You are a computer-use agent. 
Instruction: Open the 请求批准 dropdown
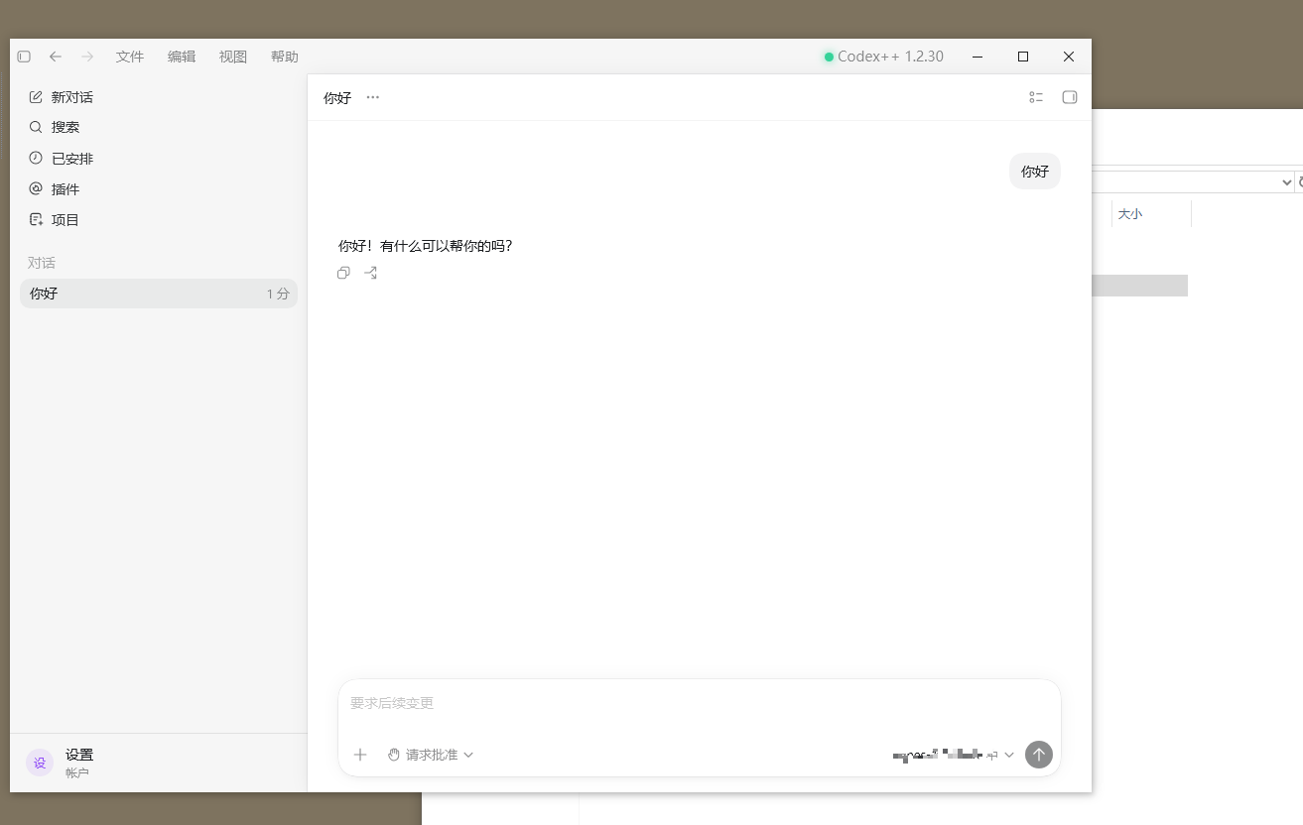(x=431, y=755)
